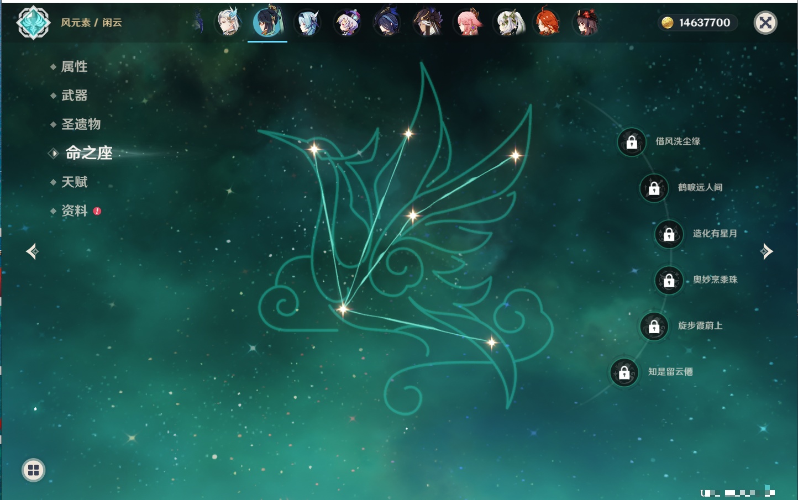Viewport: 798px width, 500px height.
Task: Open the locked 借风洗尘缘 constellation node
Action: pyautogui.click(x=632, y=143)
